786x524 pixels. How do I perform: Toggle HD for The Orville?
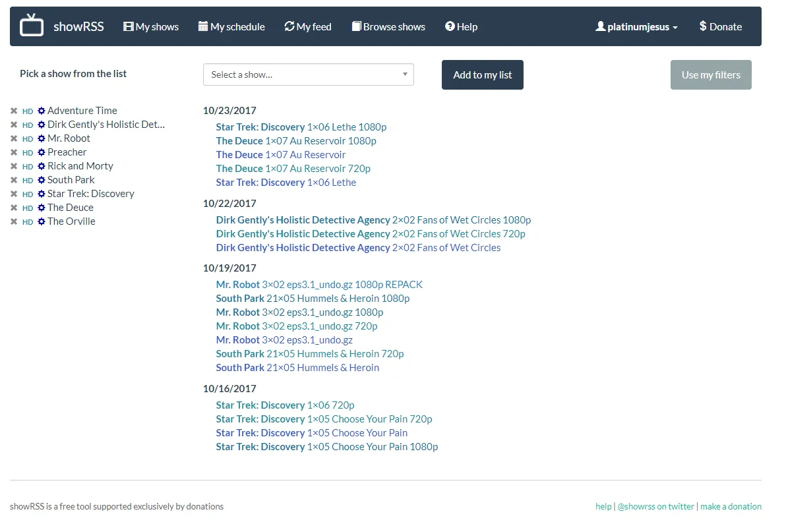28,222
